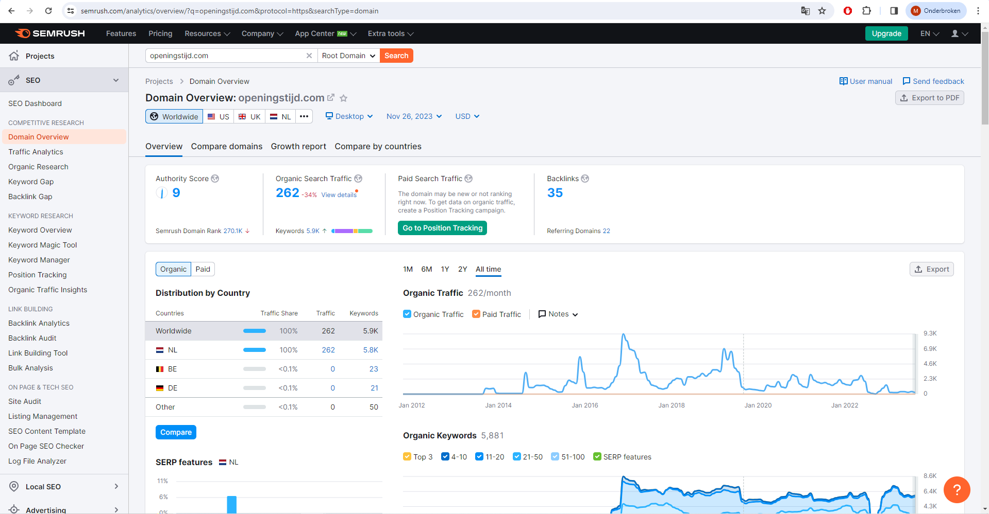Viewport: 989px width, 514px height.
Task: Uncheck Paid Traffic checkbox
Action: [476, 314]
